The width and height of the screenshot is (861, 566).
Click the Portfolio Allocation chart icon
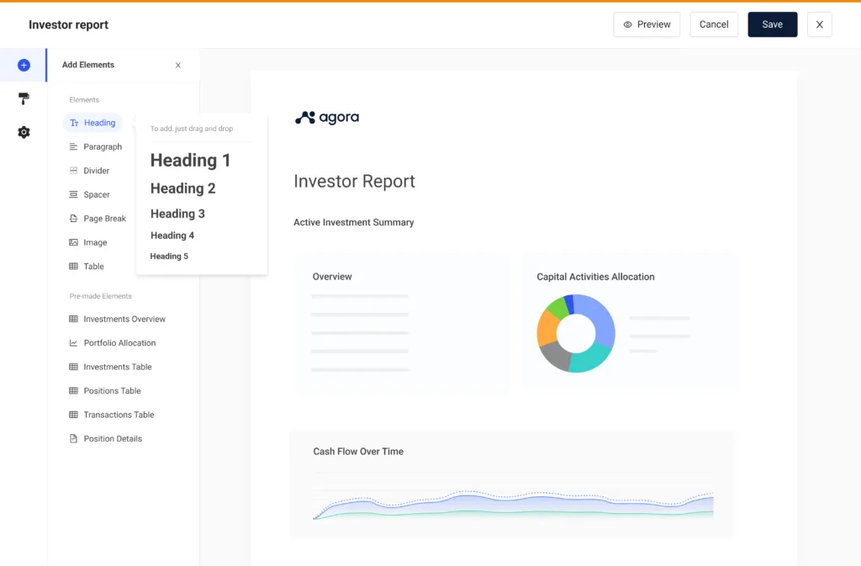pyautogui.click(x=75, y=342)
